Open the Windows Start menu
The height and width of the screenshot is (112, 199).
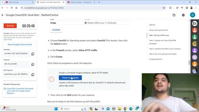[56, 109]
